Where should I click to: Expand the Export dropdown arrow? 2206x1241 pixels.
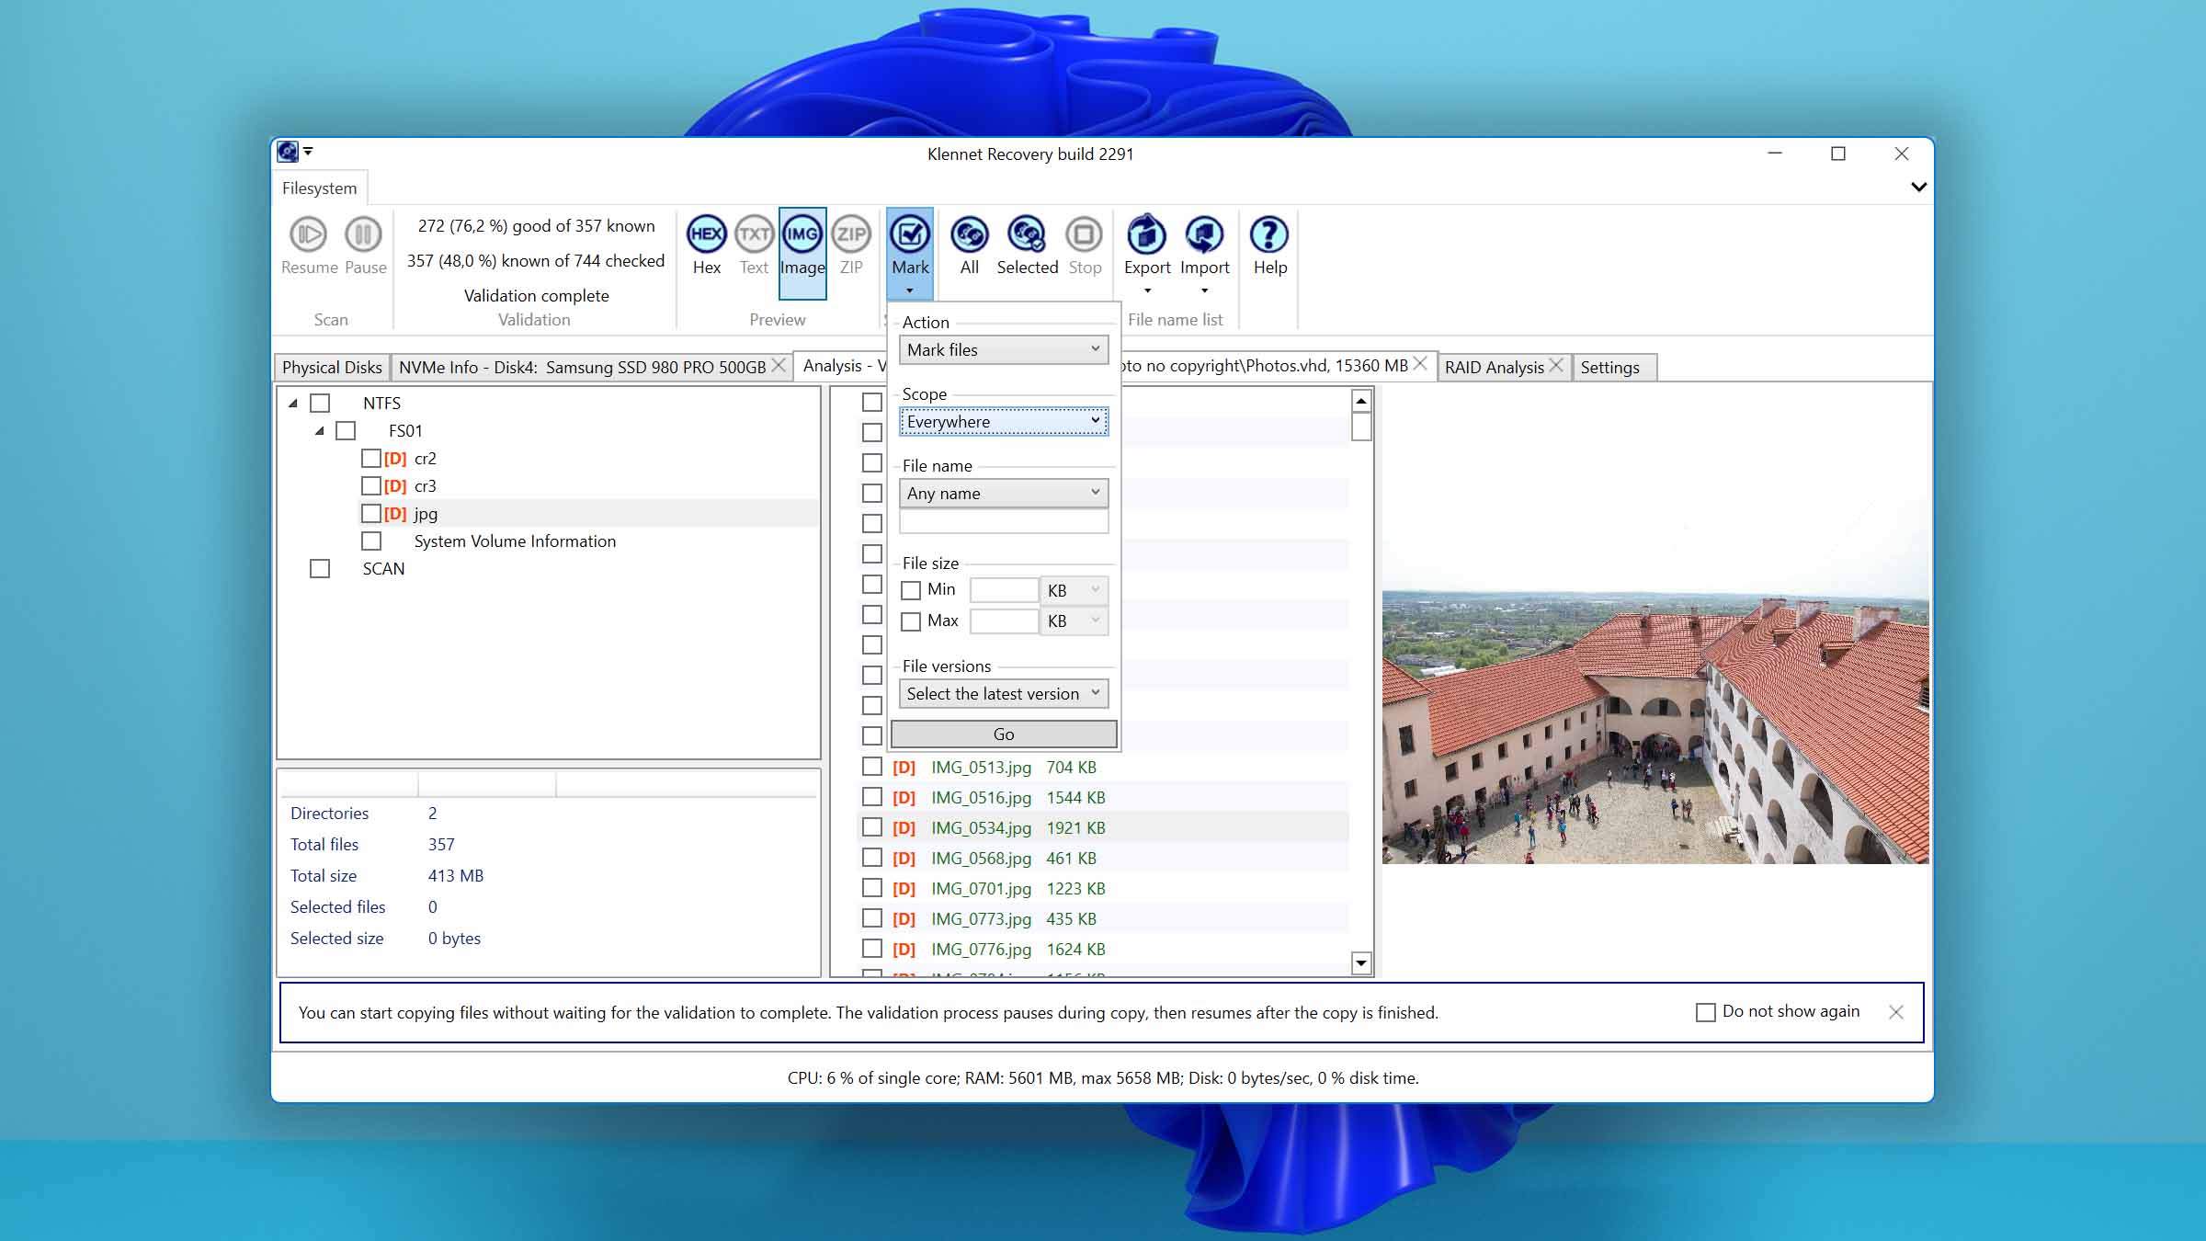[1147, 290]
